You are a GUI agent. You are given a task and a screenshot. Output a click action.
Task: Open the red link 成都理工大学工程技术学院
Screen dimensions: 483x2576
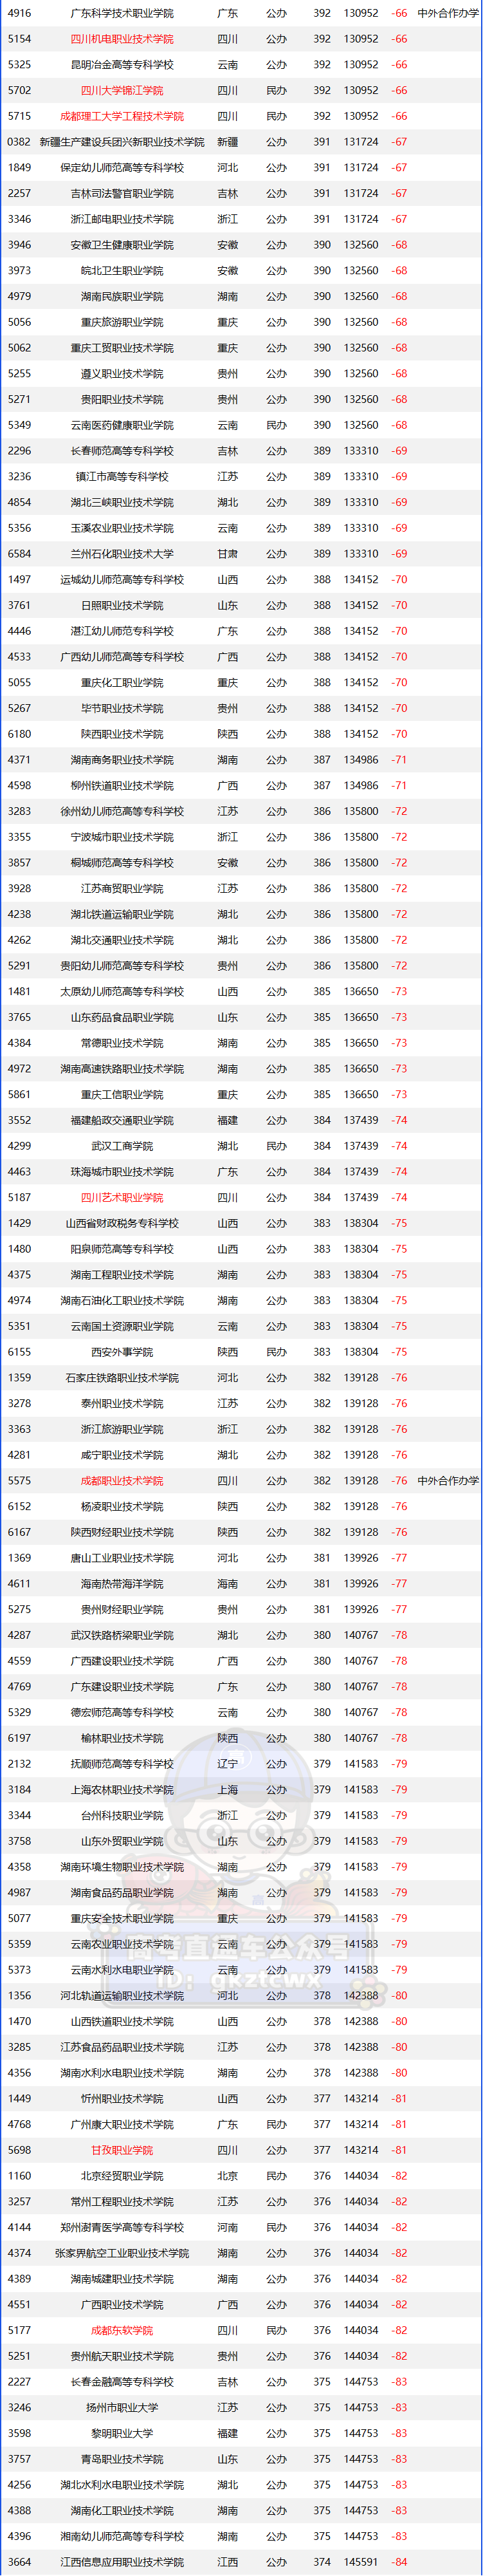(122, 116)
